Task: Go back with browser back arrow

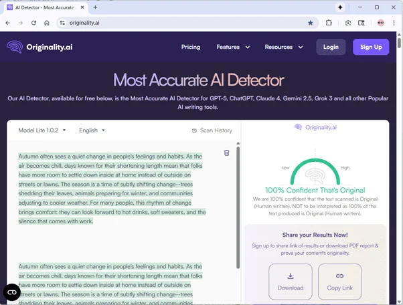Action: [x=8, y=23]
